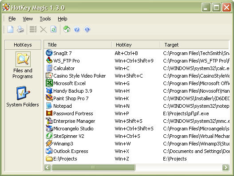Screen dimensions: 234x176
Task: Select the SnagIt 7 icon
Action: pos(49,53)
